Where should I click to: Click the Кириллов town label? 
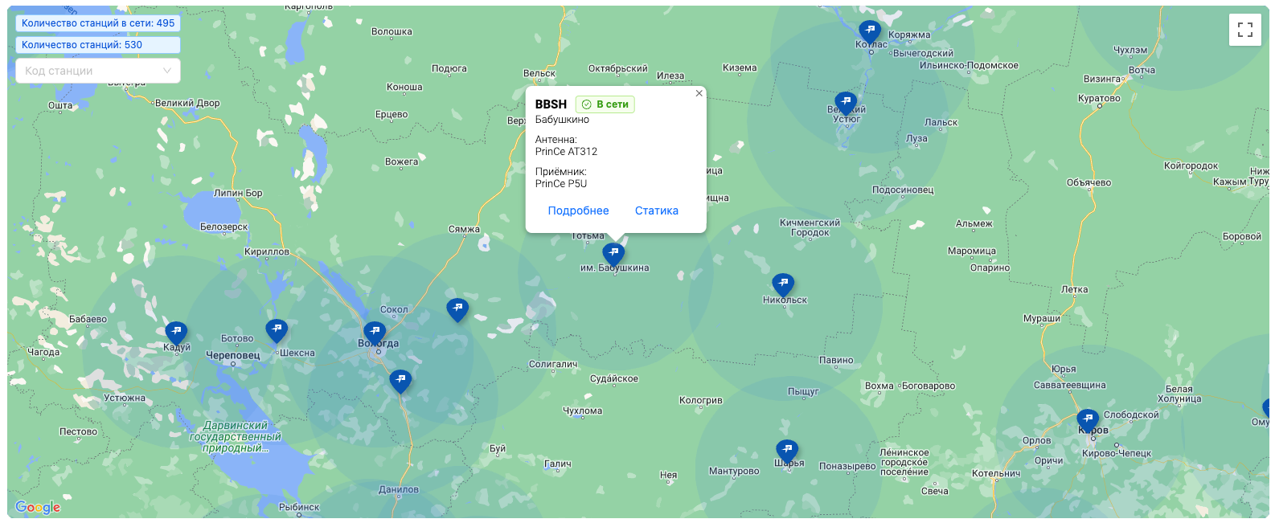pos(267,251)
